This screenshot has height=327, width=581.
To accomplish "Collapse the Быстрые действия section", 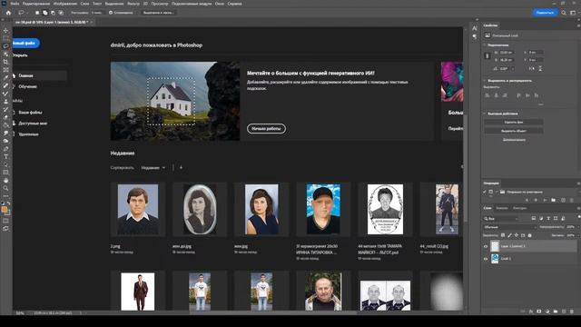I will click(x=485, y=114).
